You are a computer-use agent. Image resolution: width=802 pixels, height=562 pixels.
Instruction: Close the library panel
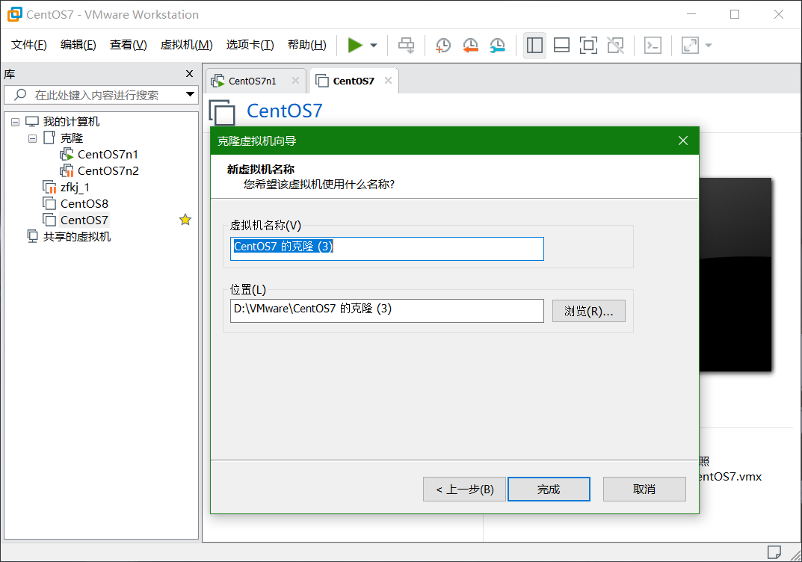click(x=190, y=74)
